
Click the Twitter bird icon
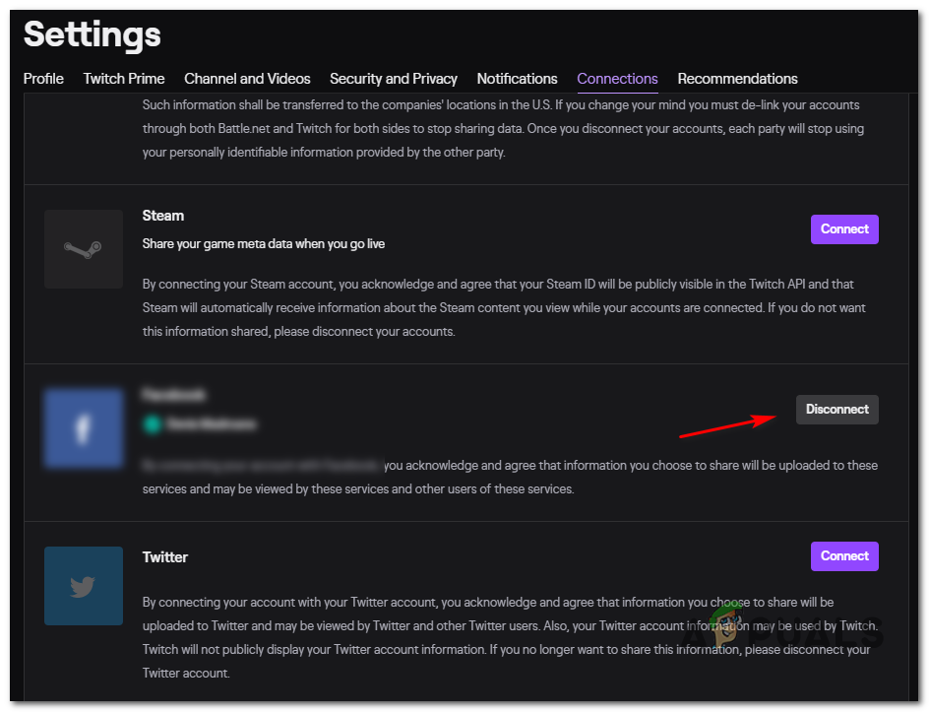point(84,586)
